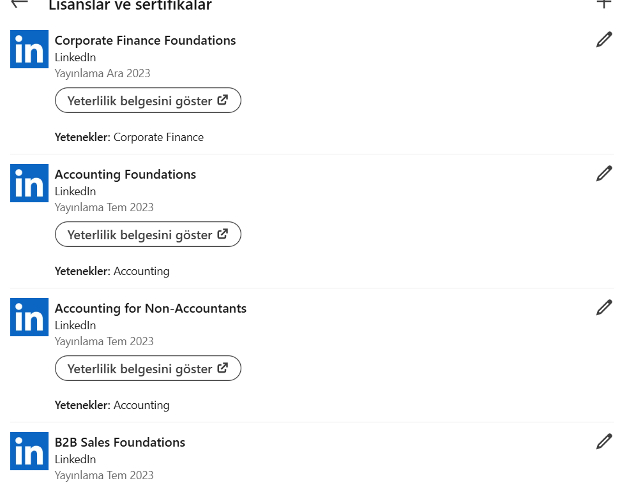Click Accounting skill under Accounting for Non-Accountants
The height and width of the screenshot is (483, 629).
point(141,405)
